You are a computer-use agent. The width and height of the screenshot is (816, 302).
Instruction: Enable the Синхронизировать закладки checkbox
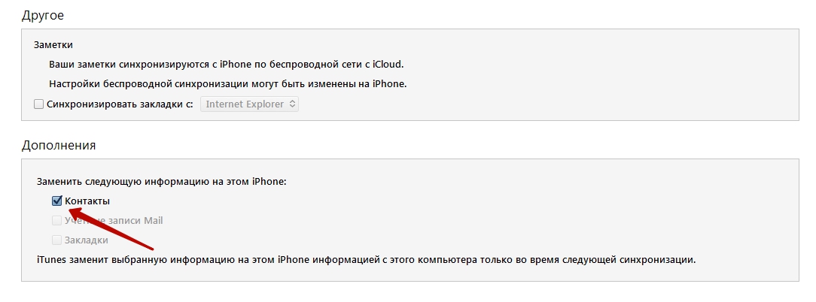pyautogui.click(x=38, y=104)
